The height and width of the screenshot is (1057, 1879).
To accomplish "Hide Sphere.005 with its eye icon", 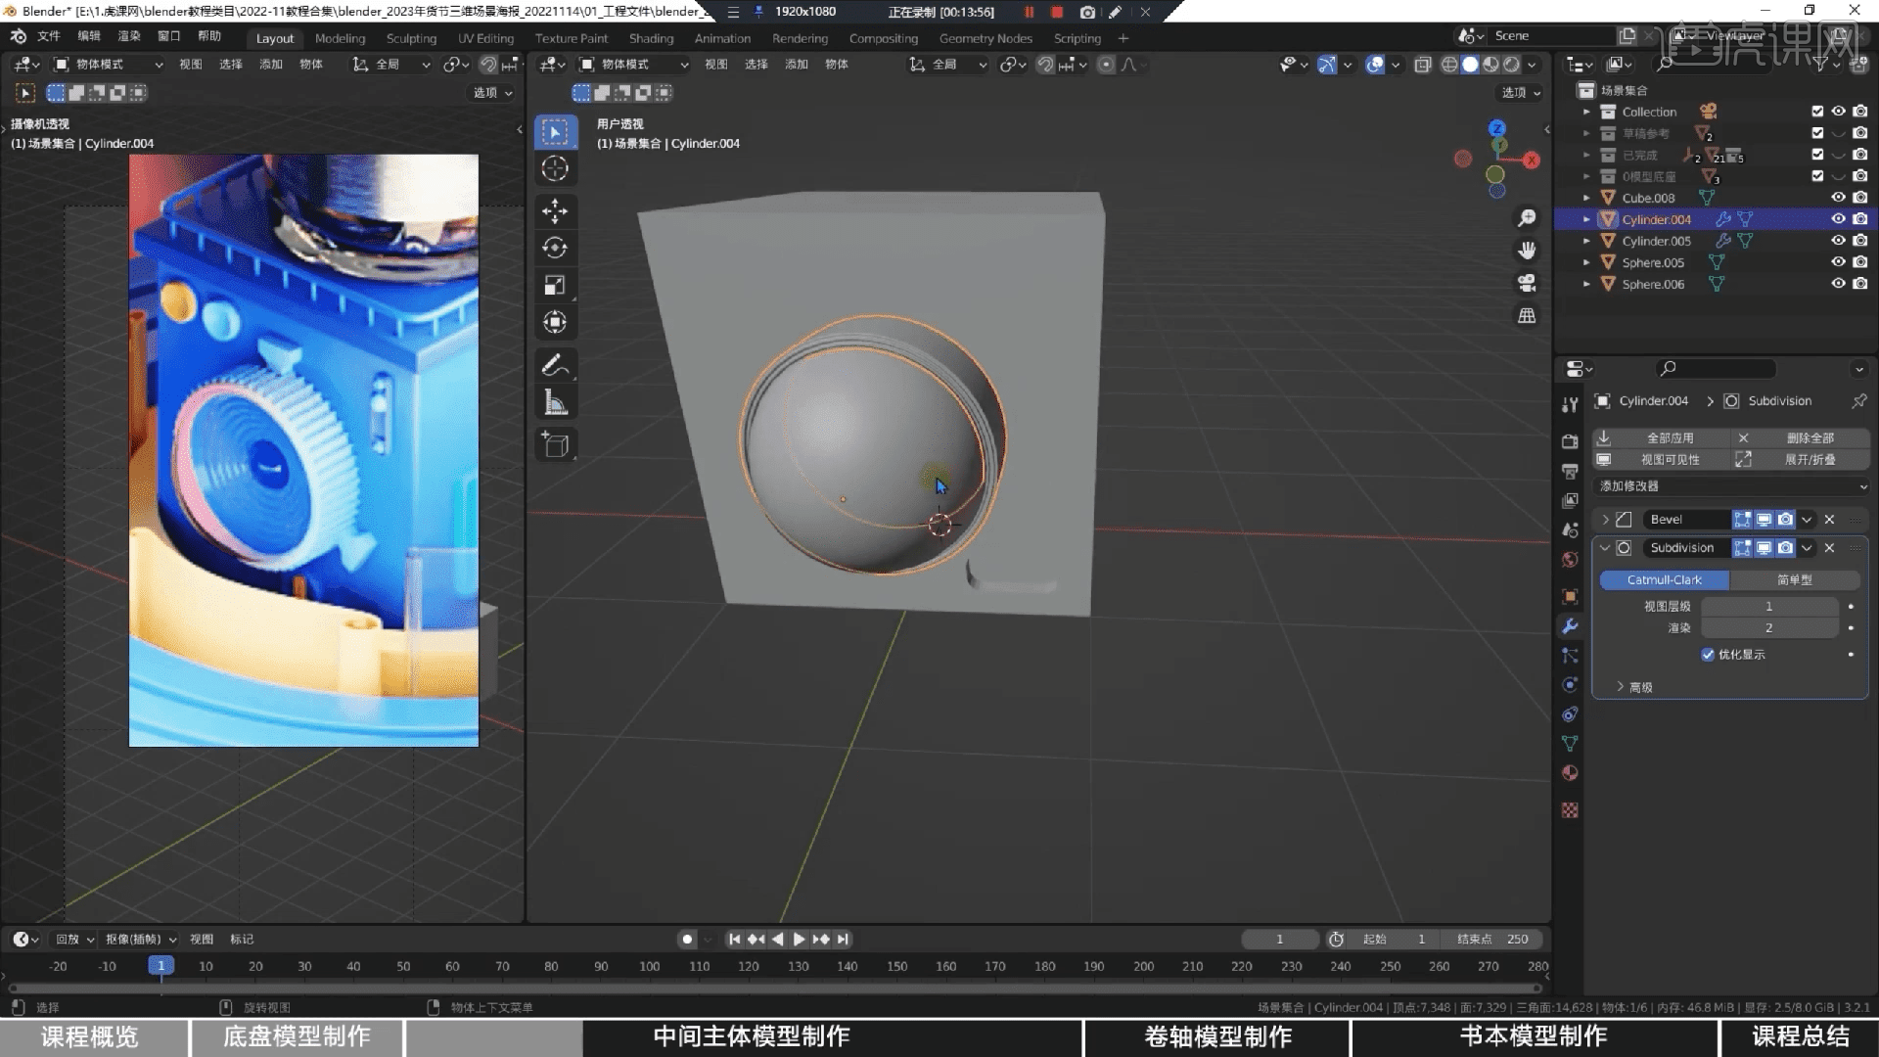I will point(1838,262).
